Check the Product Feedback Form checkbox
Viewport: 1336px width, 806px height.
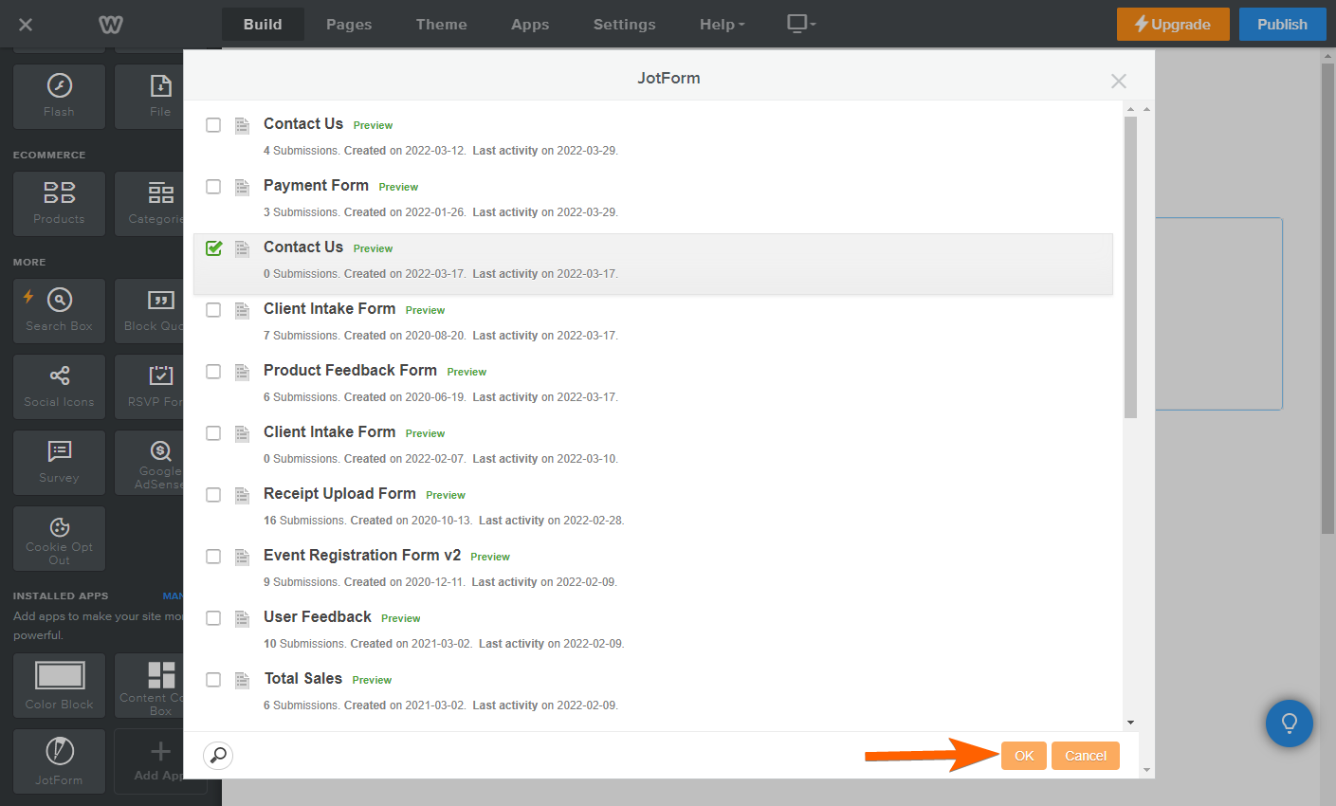(213, 372)
